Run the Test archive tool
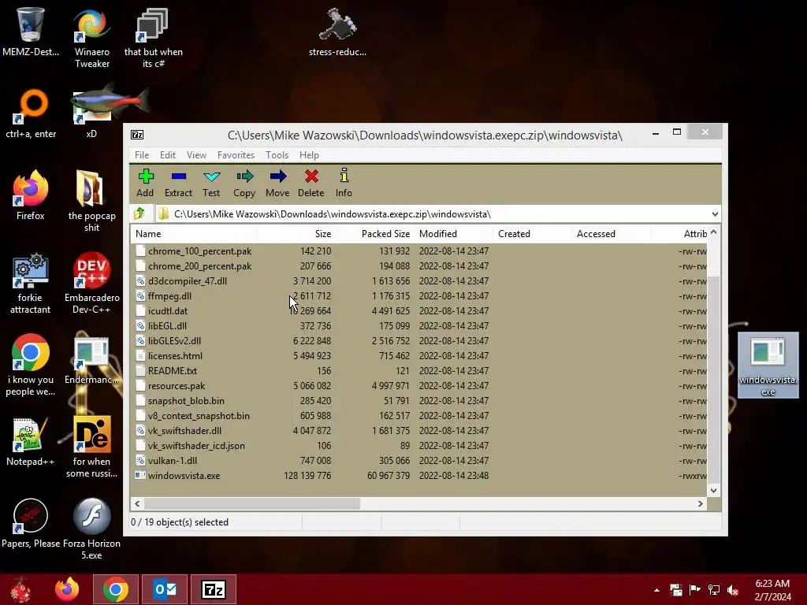This screenshot has width=807, height=605. click(211, 183)
